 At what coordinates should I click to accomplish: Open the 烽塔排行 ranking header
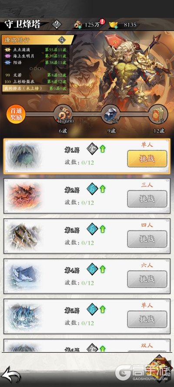(38, 40)
